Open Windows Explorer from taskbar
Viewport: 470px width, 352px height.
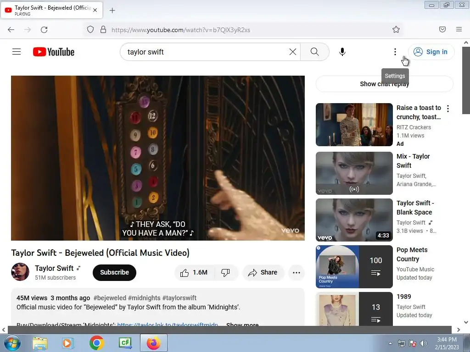40,343
